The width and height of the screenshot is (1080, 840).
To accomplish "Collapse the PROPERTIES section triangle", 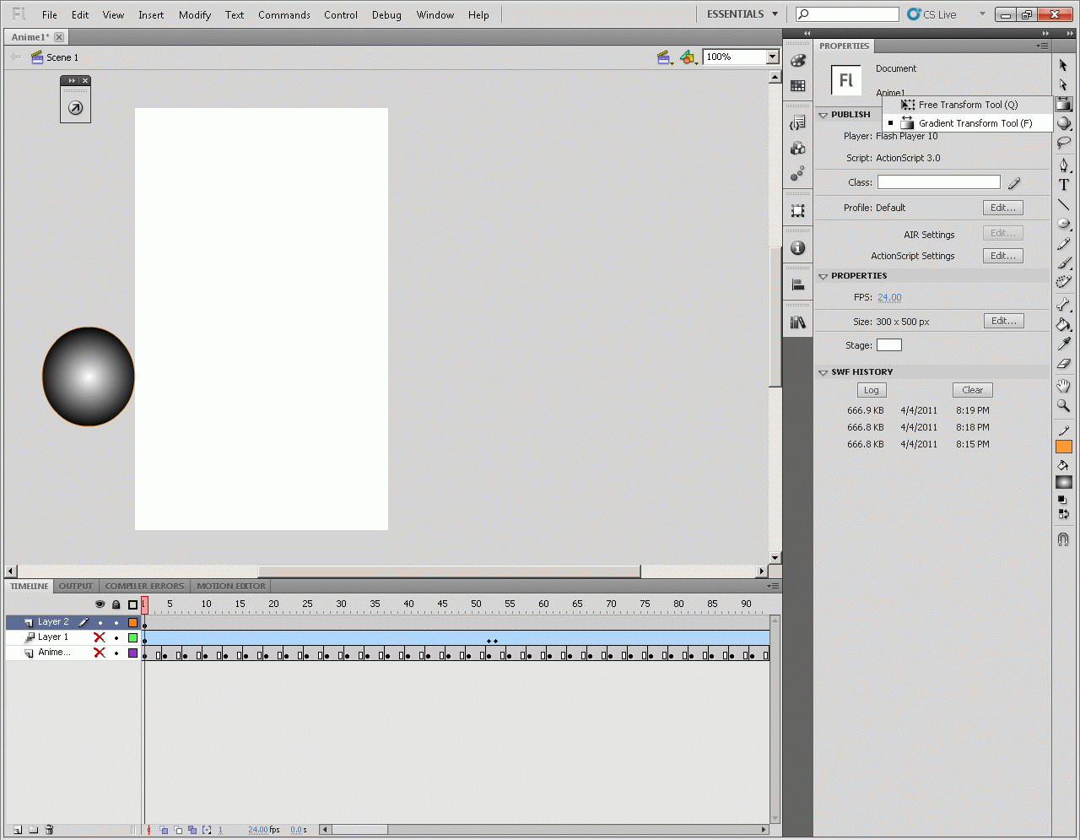I will (823, 276).
